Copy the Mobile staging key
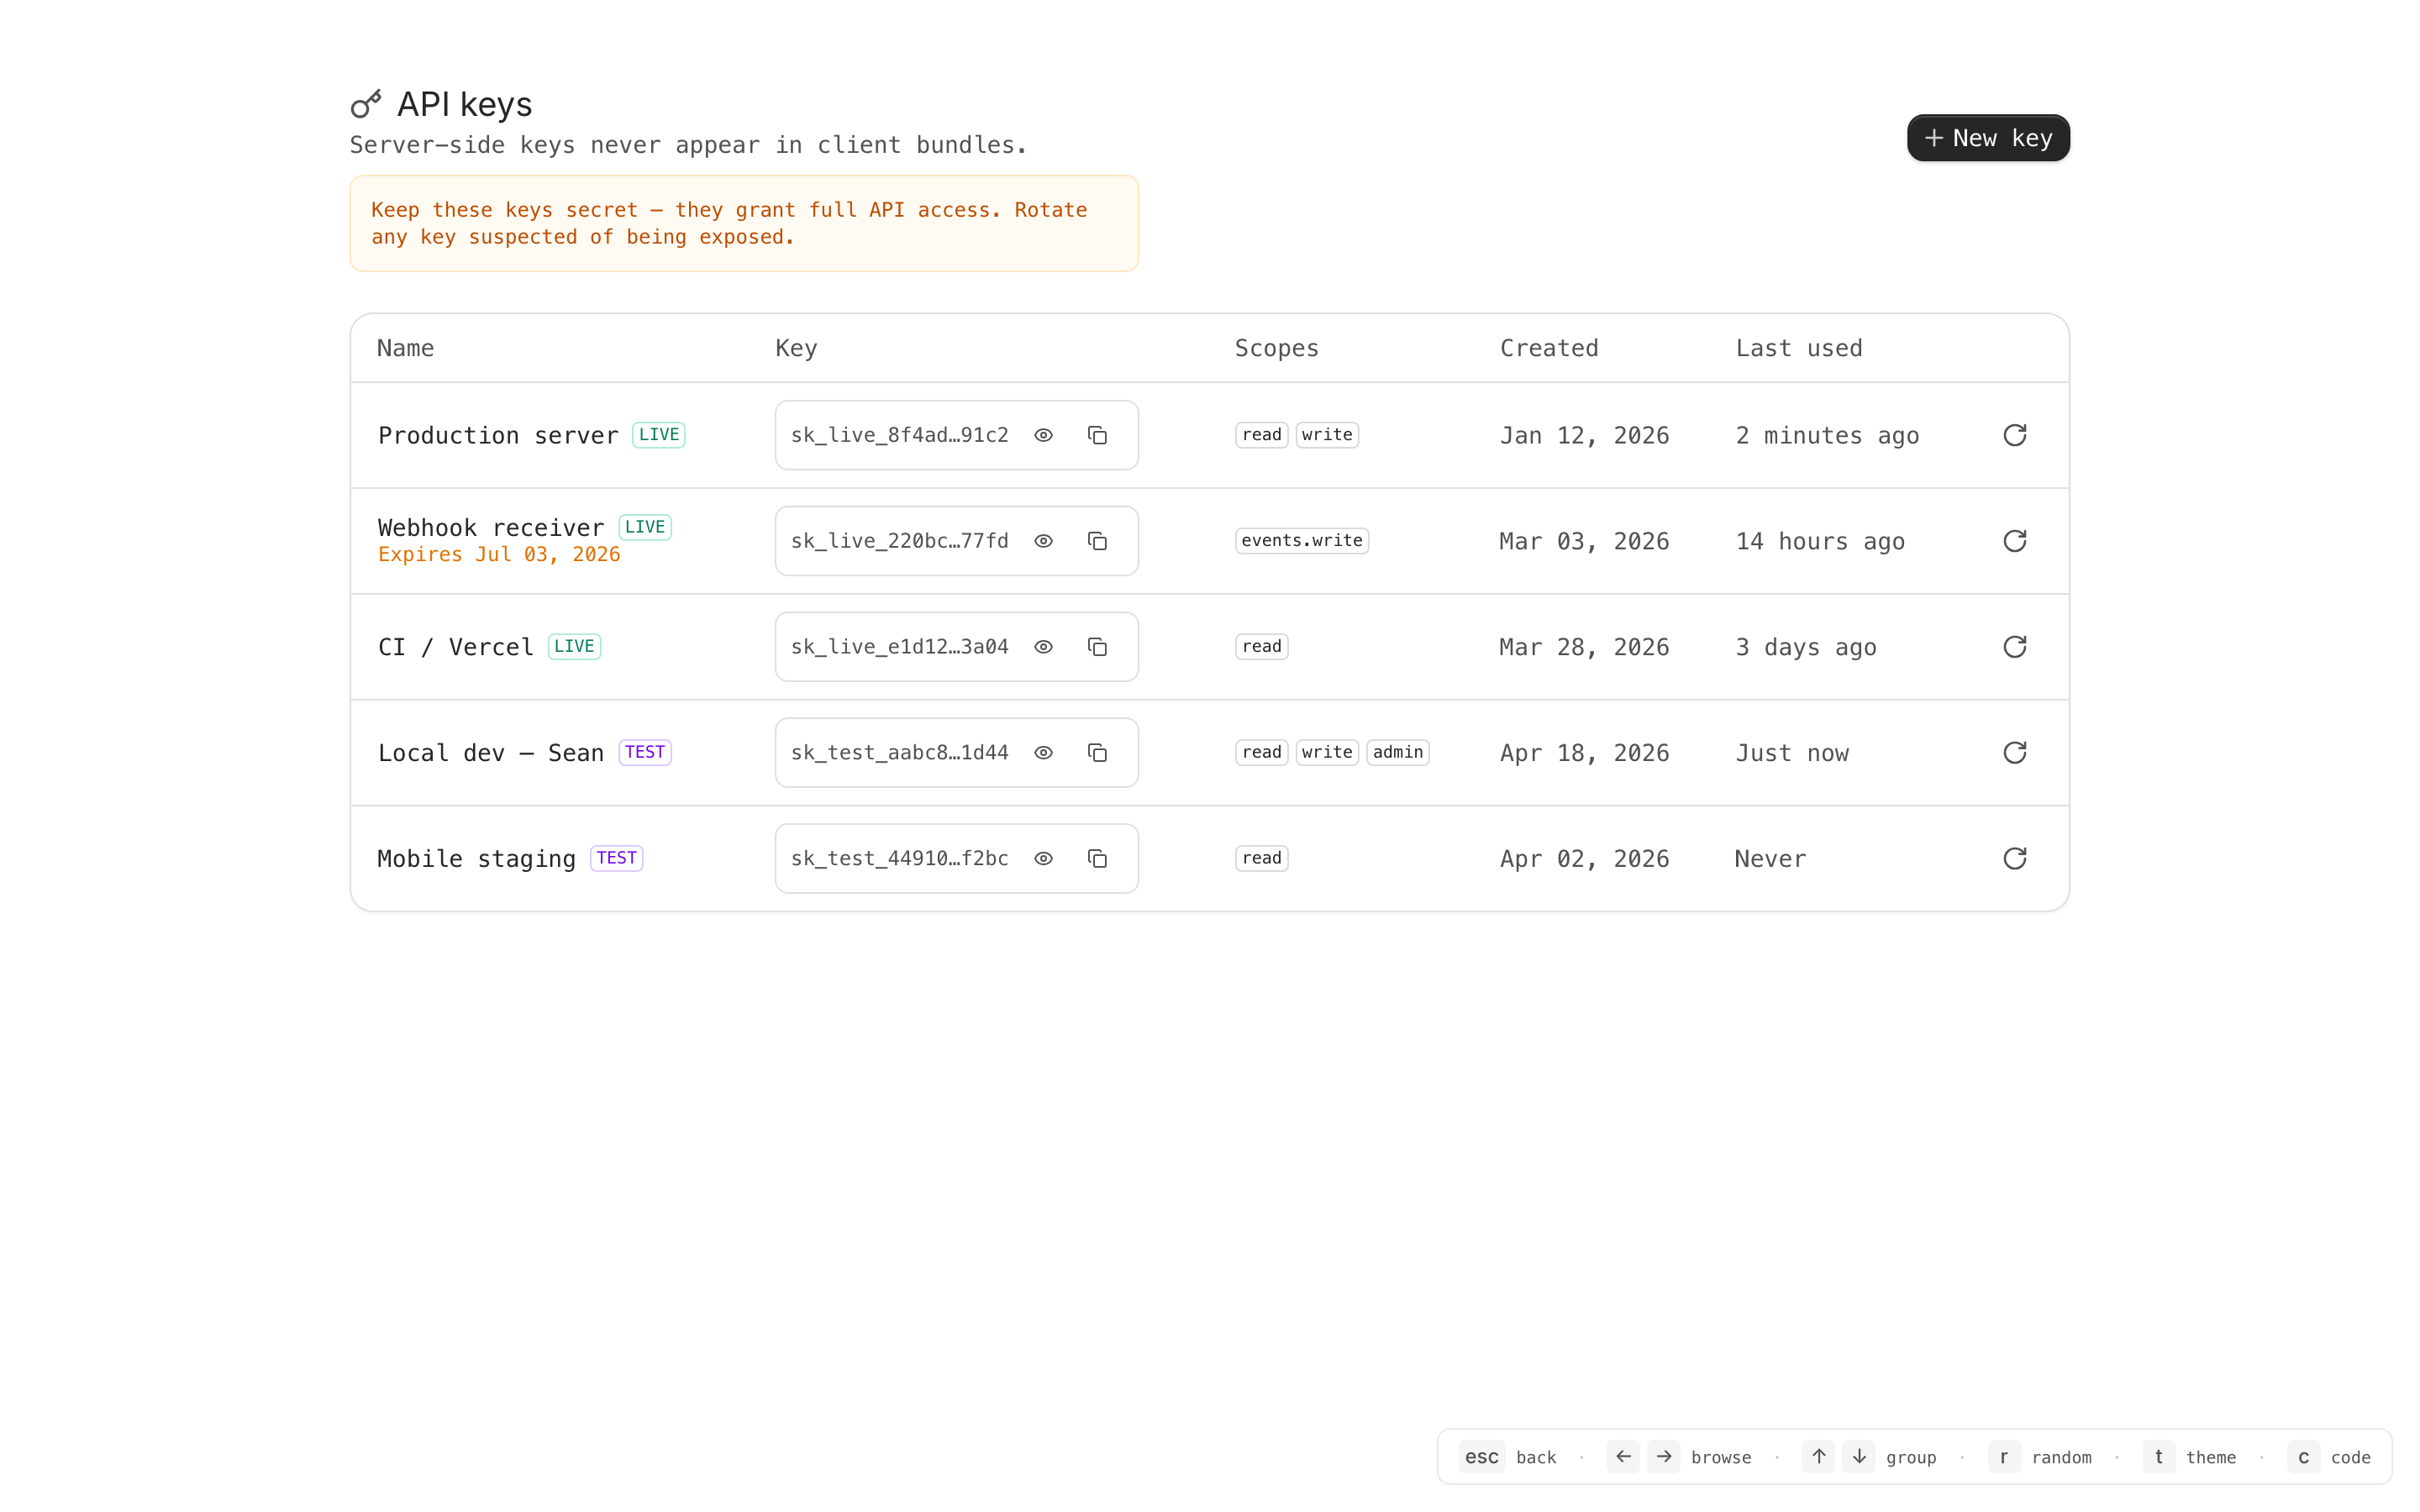Image resolution: width=2420 pixels, height=1512 pixels. click(x=1097, y=859)
